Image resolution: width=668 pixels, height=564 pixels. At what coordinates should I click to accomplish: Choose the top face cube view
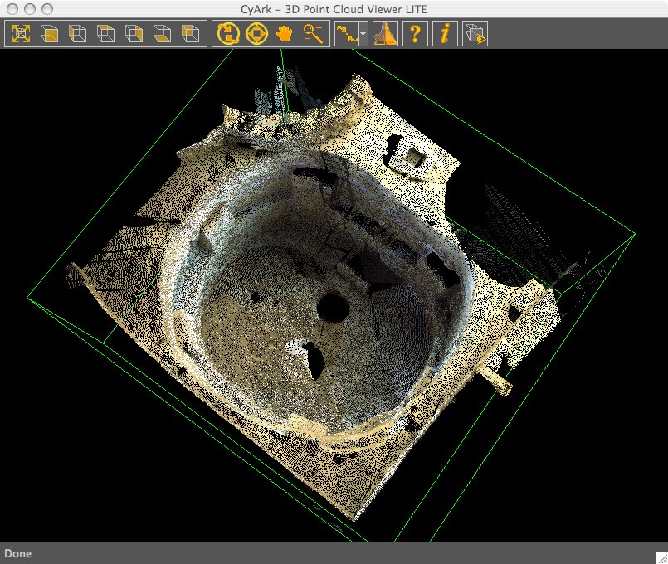105,34
